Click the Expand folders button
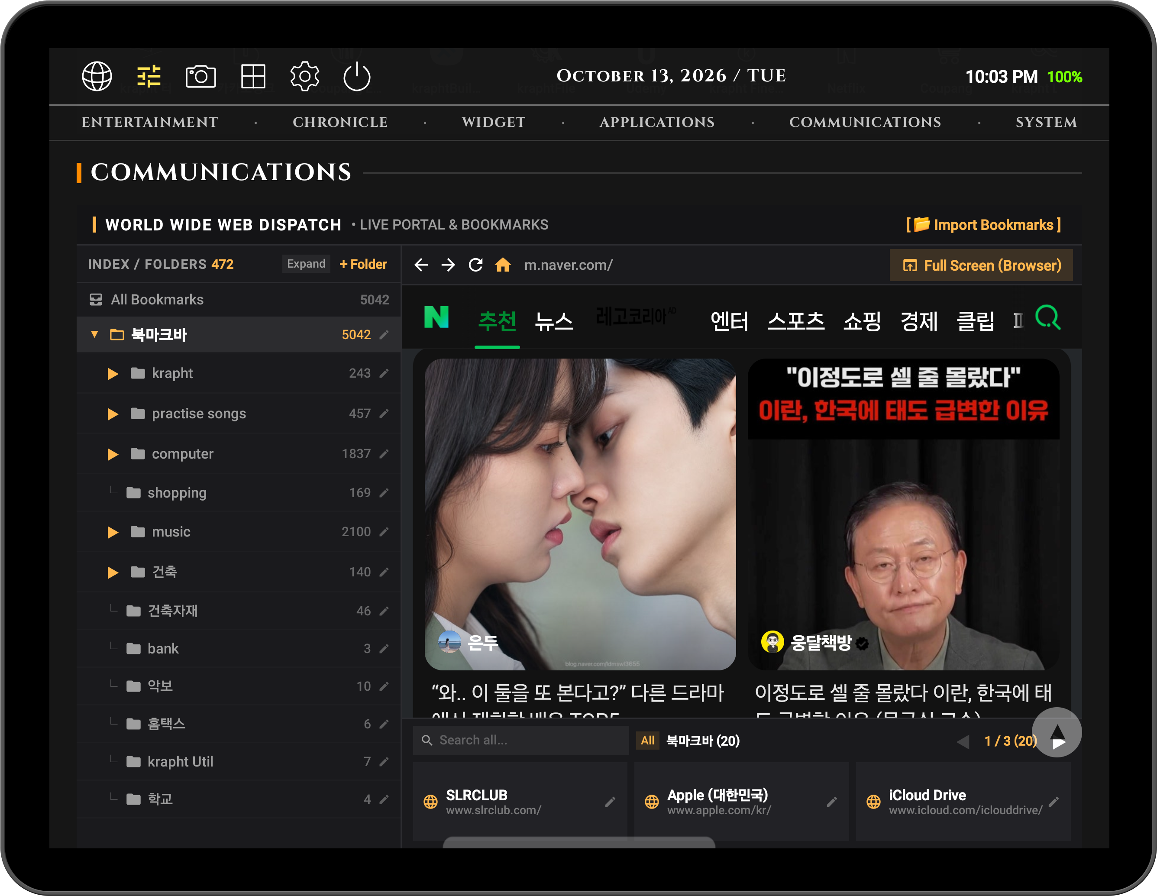 306,264
